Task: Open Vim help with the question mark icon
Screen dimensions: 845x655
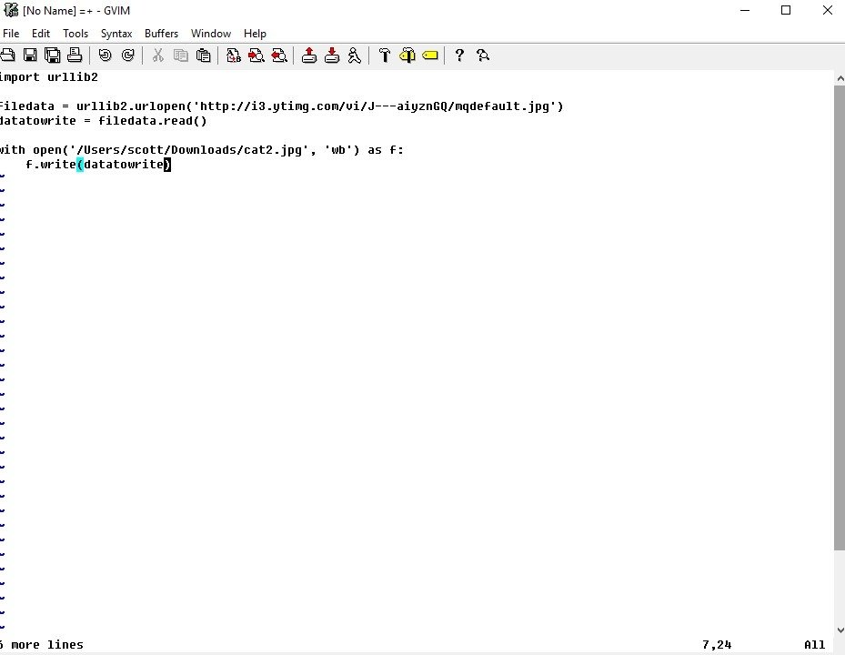Action: pyautogui.click(x=459, y=55)
